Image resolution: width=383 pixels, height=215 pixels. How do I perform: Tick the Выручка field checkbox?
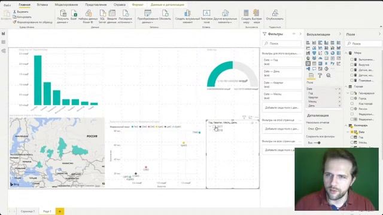[352, 64]
